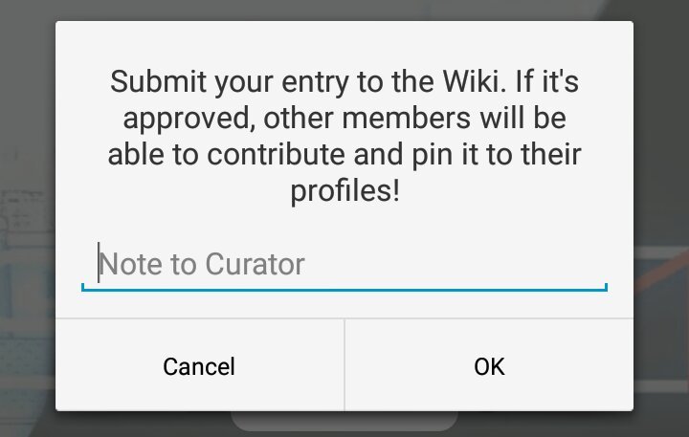Click the 'approved, other members will be' line
The height and width of the screenshot is (437, 689).
tap(344, 119)
